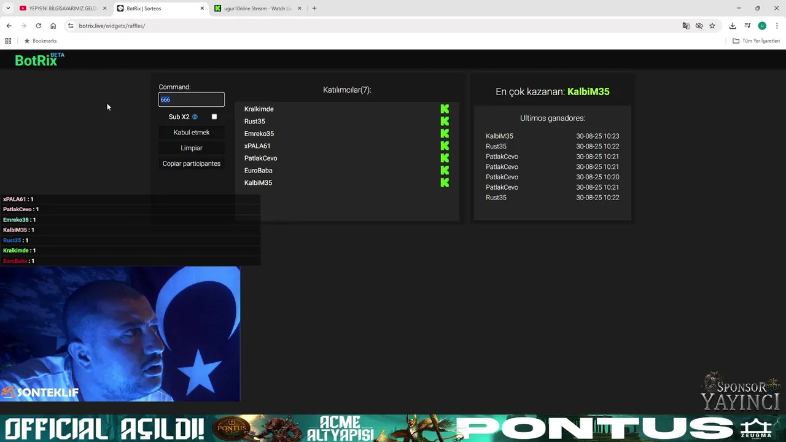Open the Tüm Yer İşaretleri folder
This screenshot has width=786, height=442.
click(757, 41)
